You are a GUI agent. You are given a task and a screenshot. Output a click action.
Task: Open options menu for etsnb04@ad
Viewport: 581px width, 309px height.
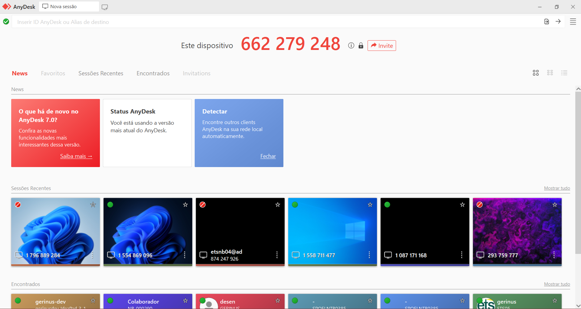(x=277, y=255)
